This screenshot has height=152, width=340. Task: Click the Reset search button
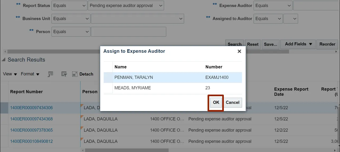tap(253, 44)
